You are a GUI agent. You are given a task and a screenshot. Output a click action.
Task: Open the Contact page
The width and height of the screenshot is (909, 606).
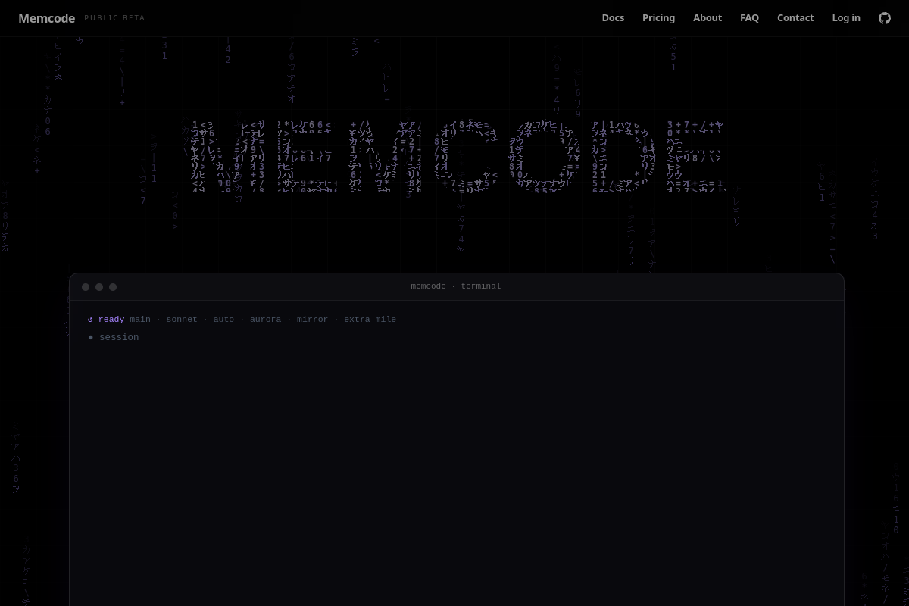tap(795, 18)
